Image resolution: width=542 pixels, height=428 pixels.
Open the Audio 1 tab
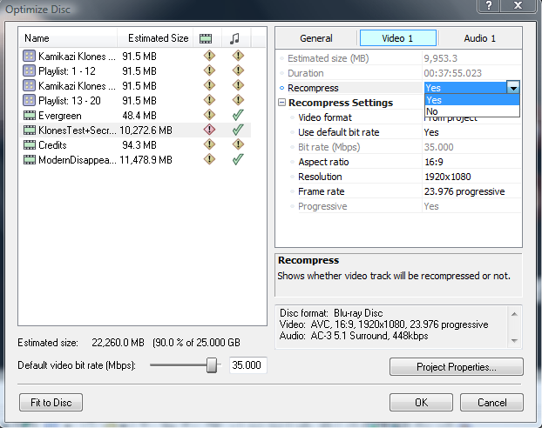478,38
